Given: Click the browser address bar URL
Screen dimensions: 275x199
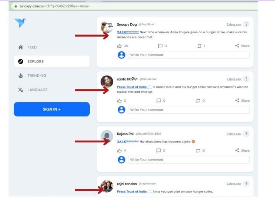Looking at the screenshot, I should click(x=55, y=6).
